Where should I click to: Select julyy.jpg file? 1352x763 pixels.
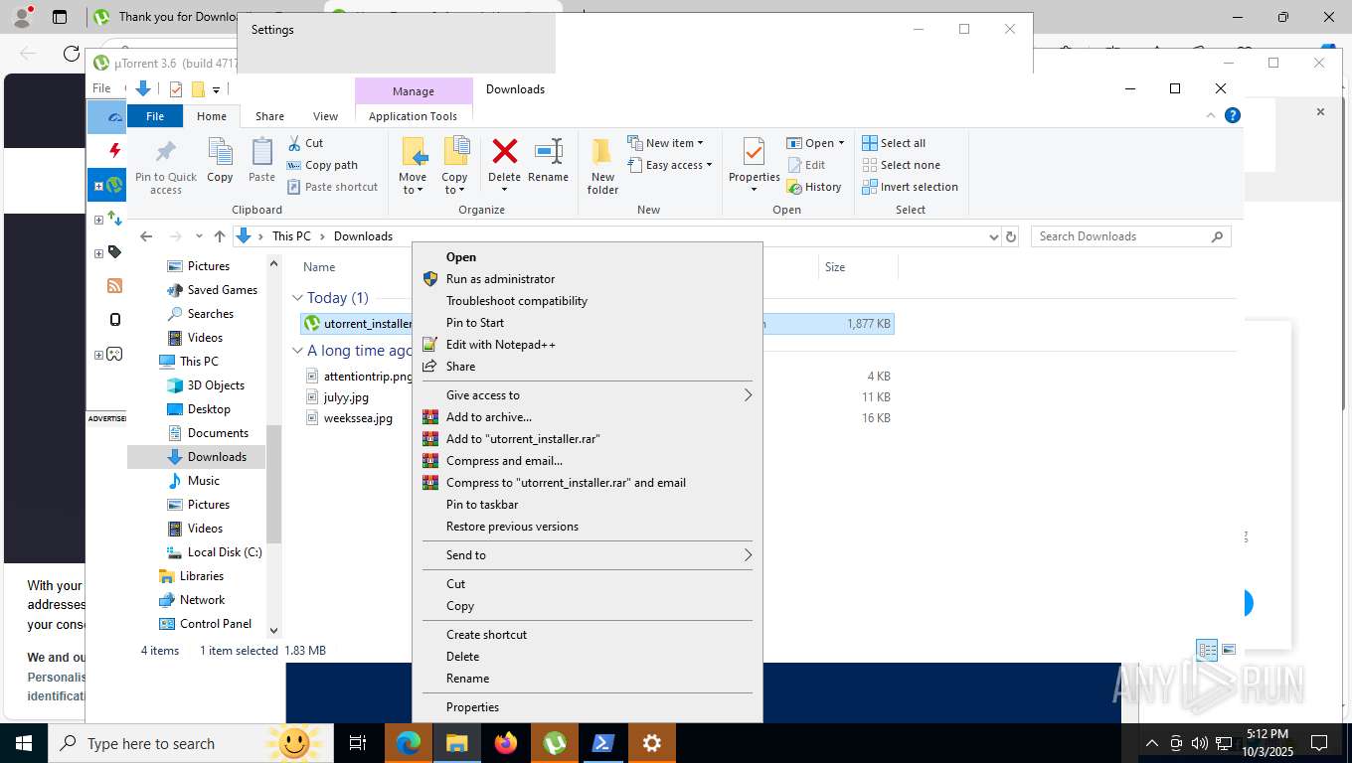(346, 397)
